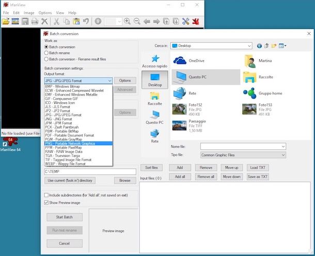Choose GIF - Compuserve GIF from list
315x256 pixels.
(x=78, y=99)
